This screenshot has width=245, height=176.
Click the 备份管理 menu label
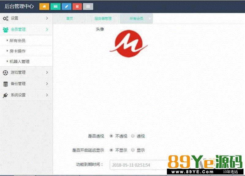pos(18,84)
